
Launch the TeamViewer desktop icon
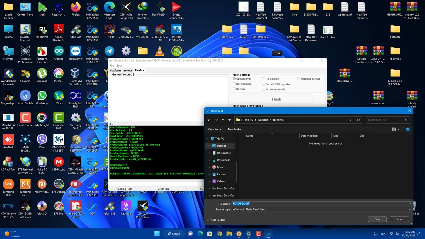(75, 53)
